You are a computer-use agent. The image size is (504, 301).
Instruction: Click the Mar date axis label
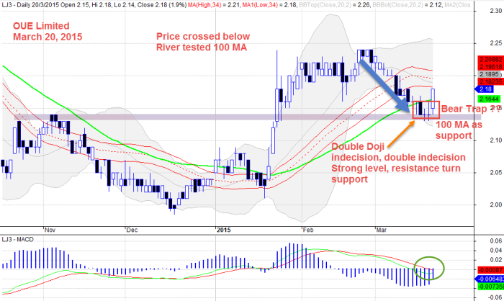point(381,230)
